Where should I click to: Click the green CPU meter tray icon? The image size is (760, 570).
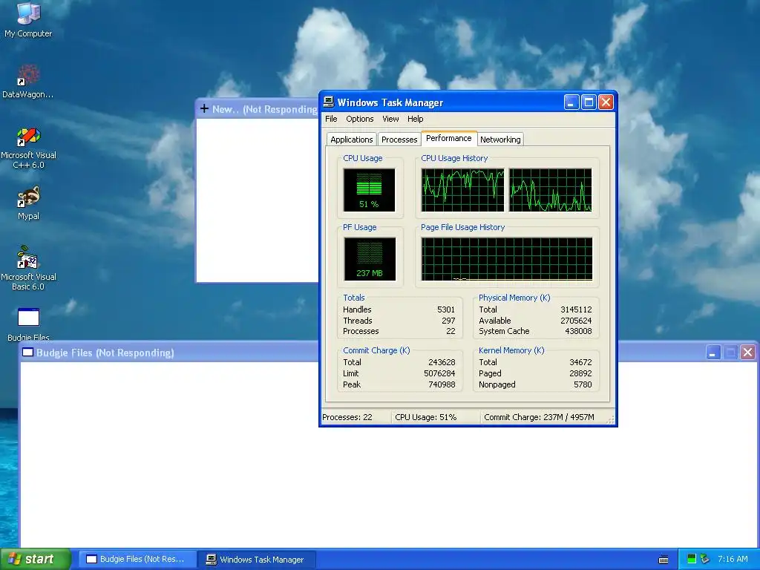coord(692,559)
